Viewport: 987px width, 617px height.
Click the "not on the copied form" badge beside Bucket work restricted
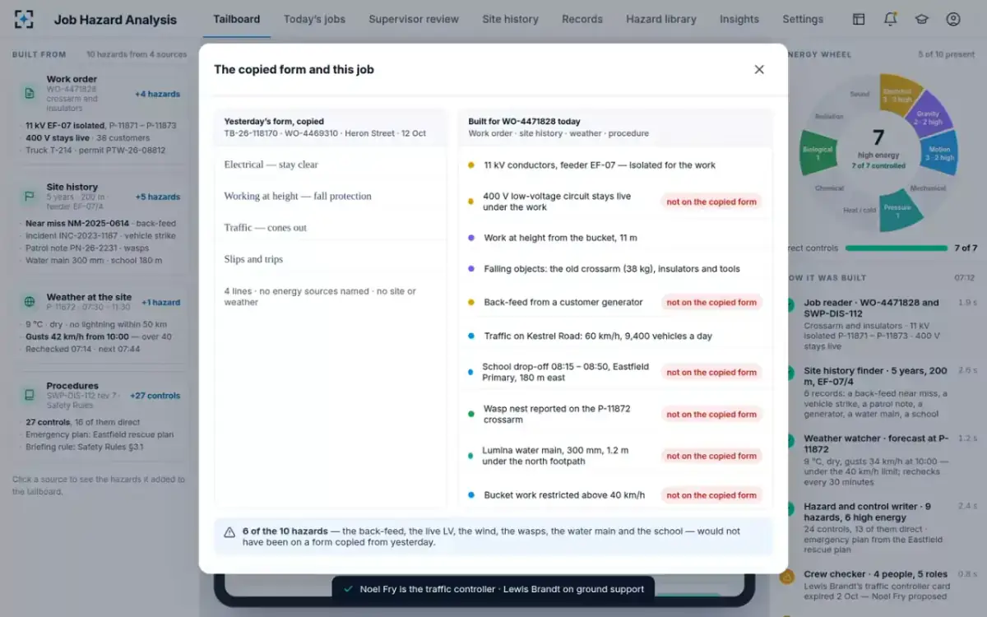(711, 495)
